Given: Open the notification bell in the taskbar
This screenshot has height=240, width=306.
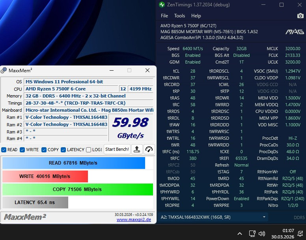Looking at the screenshot, I should click(x=300, y=234).
